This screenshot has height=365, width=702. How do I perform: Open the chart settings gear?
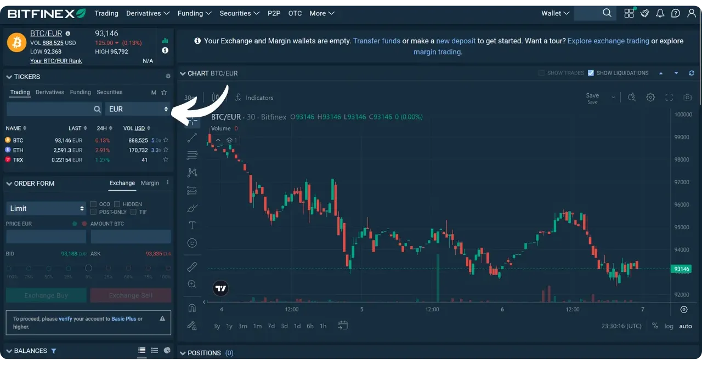click(x=650, y=97)
